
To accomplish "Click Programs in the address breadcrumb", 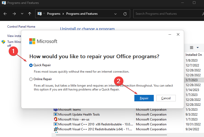I will pos(54,14).
